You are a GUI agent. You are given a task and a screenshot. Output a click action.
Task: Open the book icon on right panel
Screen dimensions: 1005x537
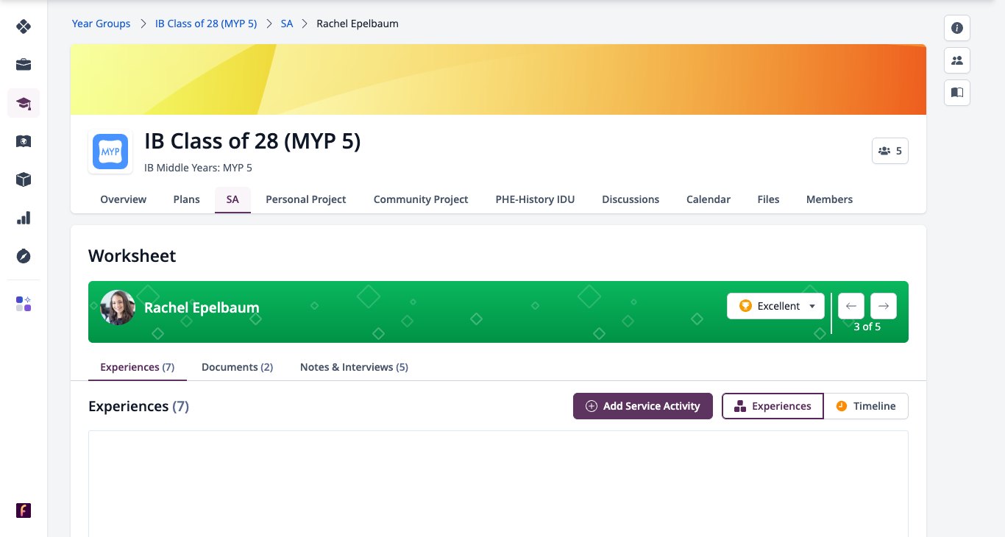[x=957, y=93]
